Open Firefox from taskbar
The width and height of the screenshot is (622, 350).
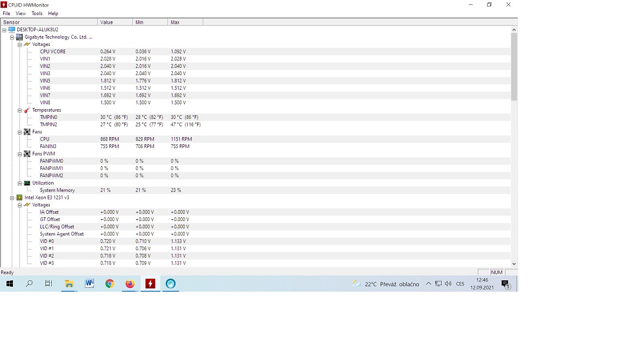pos(130,284)
